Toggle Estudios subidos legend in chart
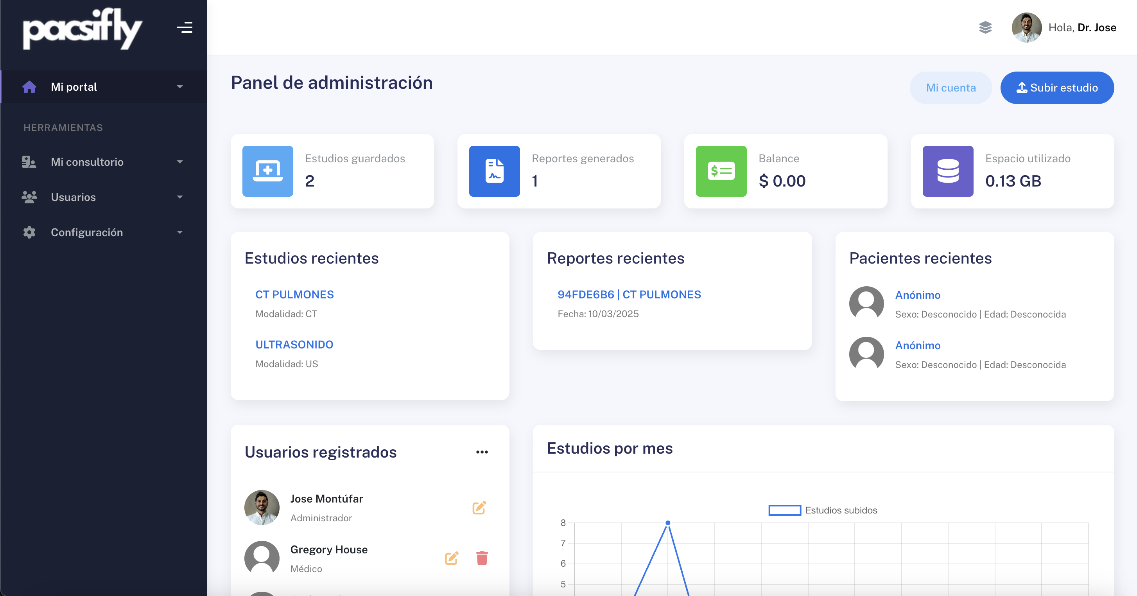 [x=785, y=510]
